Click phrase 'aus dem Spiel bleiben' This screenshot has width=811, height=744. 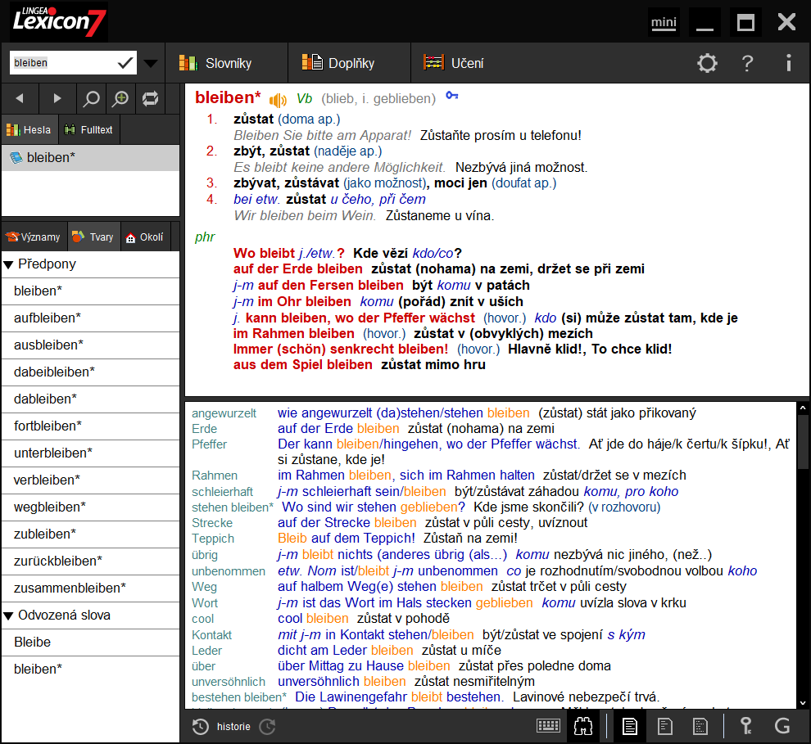pyautogui.click(x=302, y=365)
